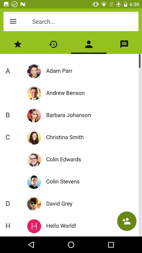
Task: Tap the add contact floating button
Action: (127, 221)
